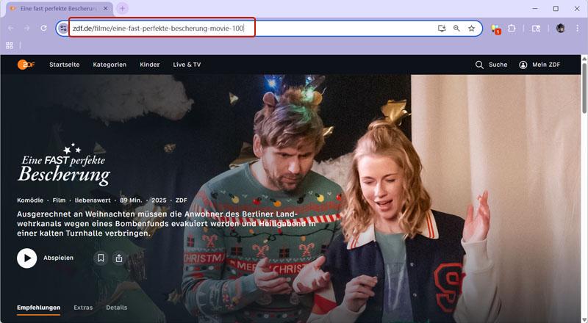Play the film with the Abspielen button

[x=27, y=258]
